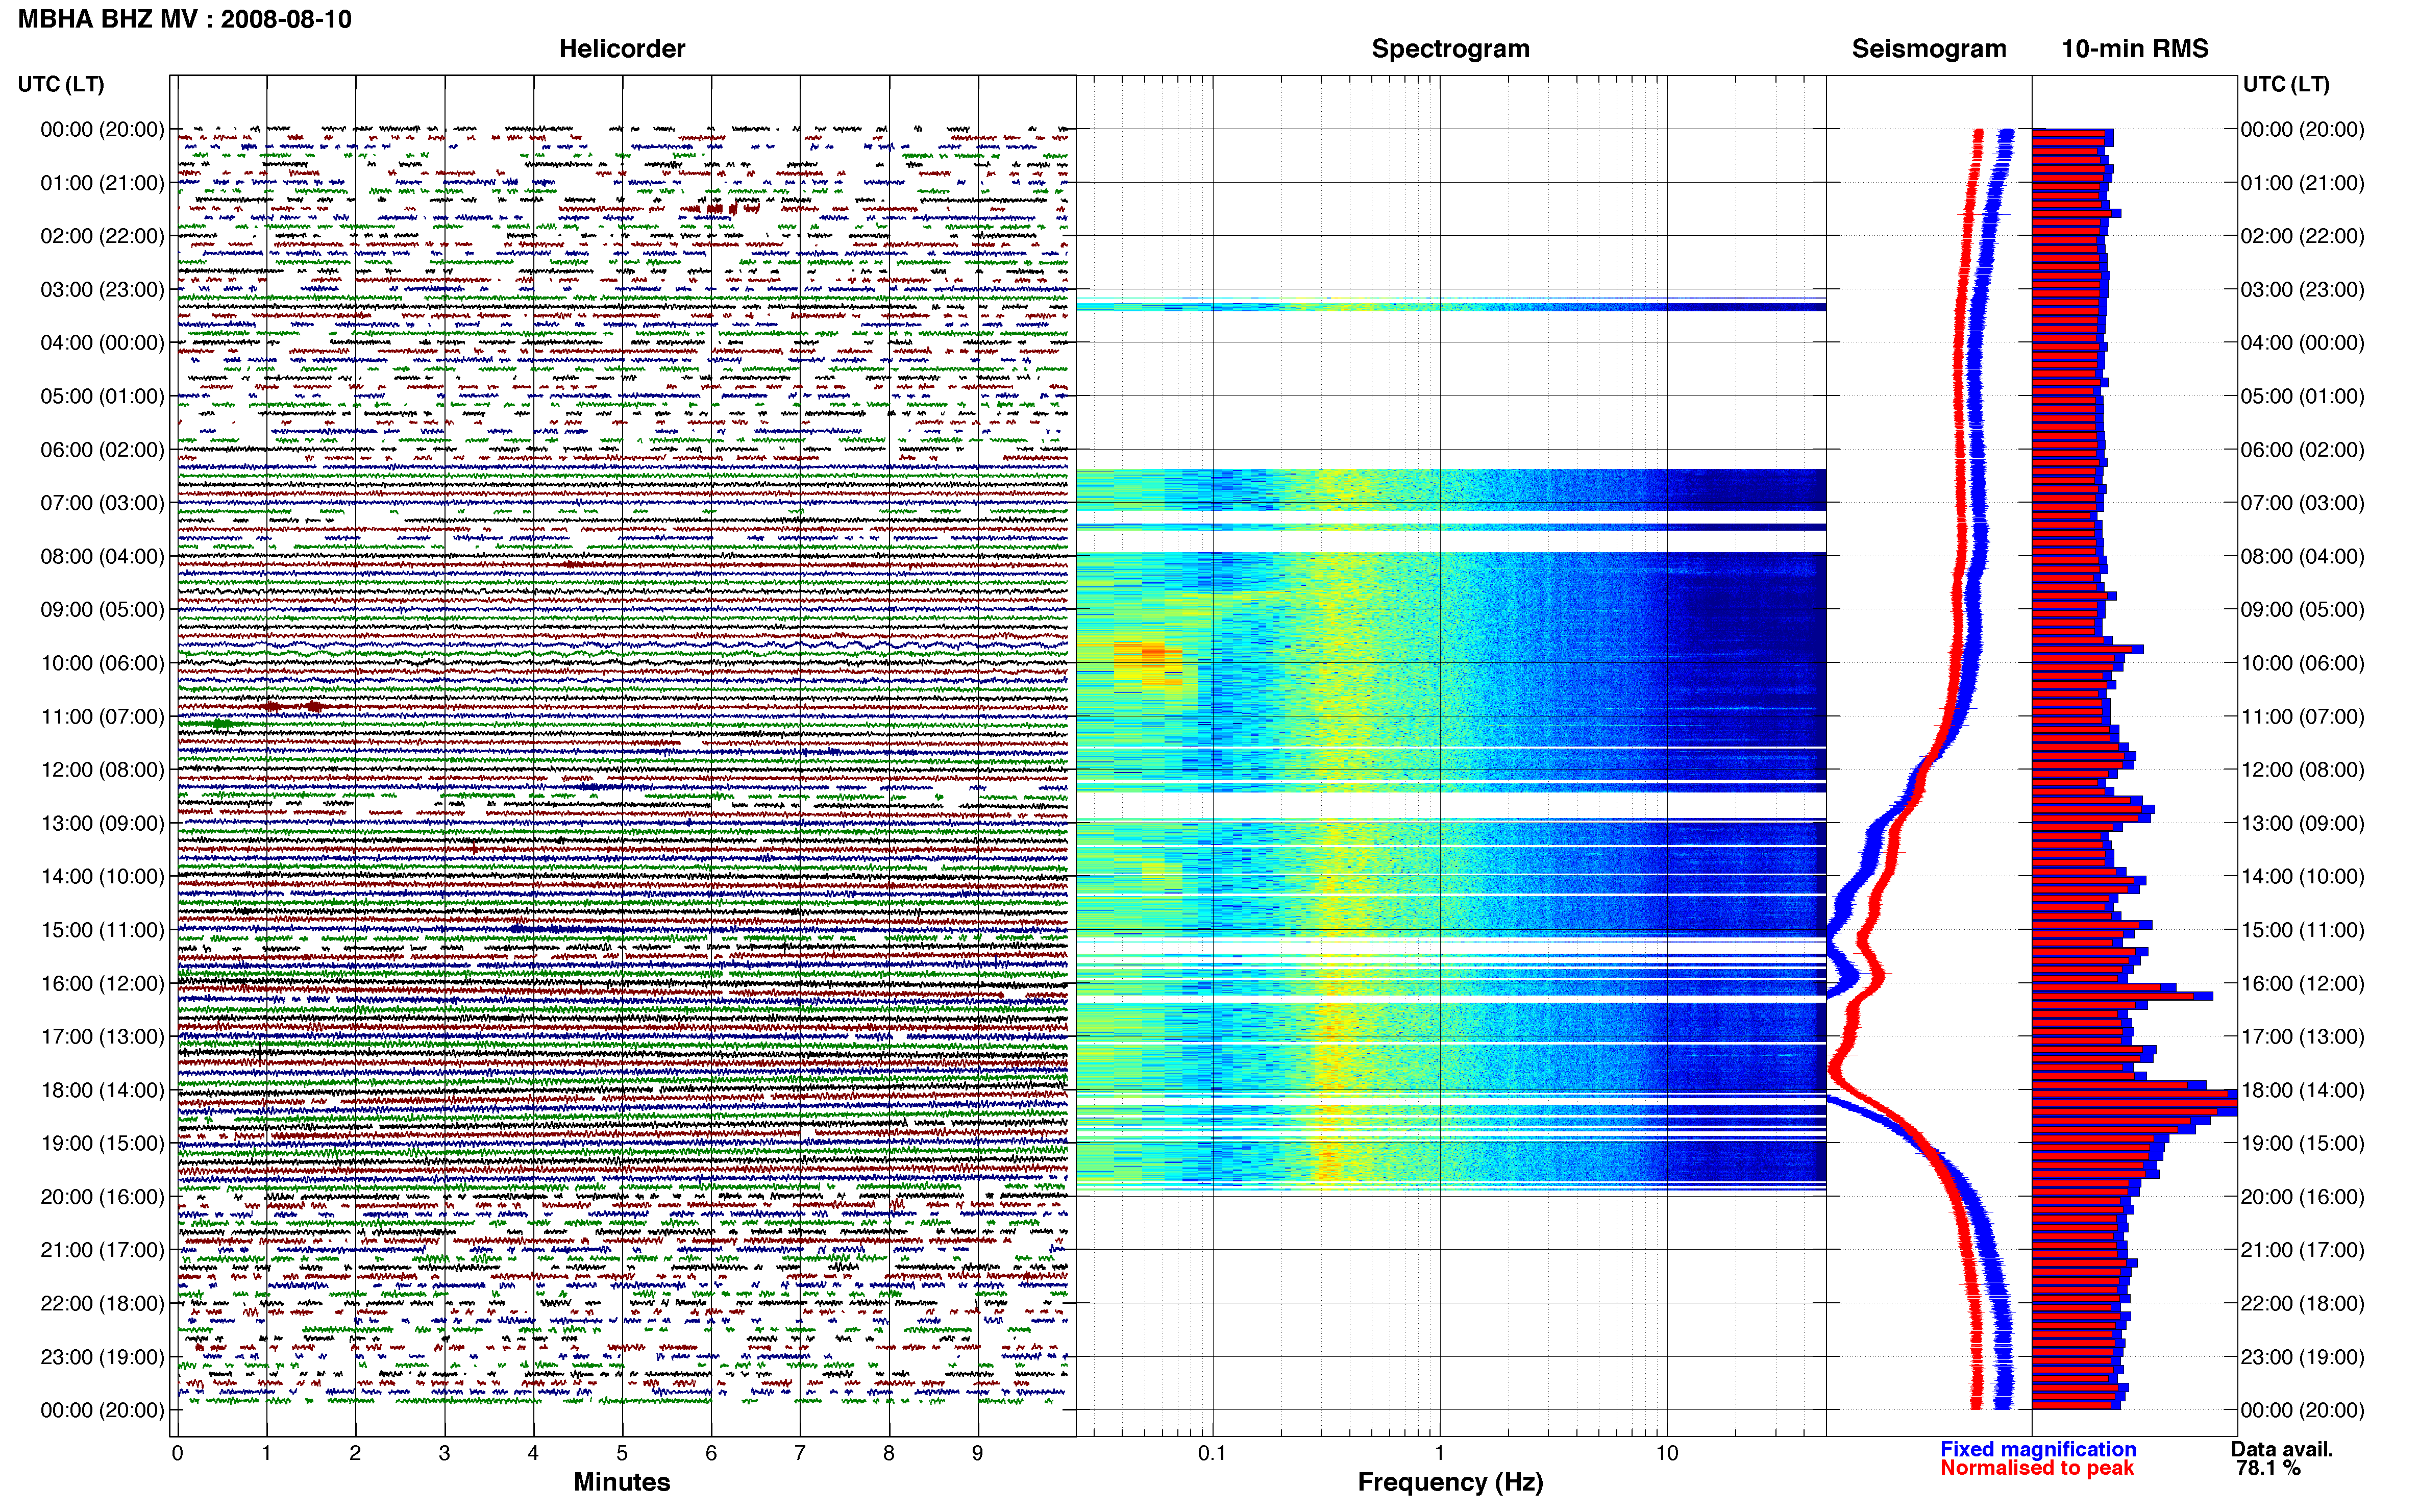Click the title 'MBHA BHZ MV : 2008-08-10'
2419x1512 pixels.
(185, 19)
